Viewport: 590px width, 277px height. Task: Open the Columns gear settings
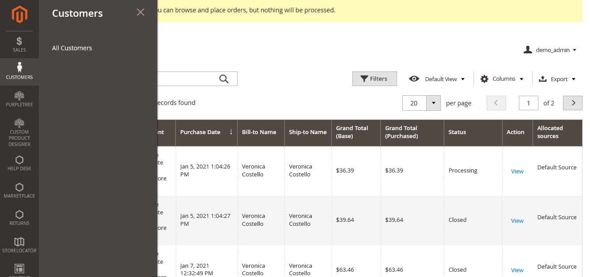pos(502,79)
